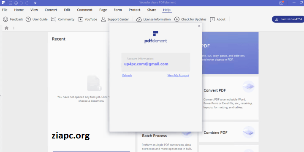Click the Combine PDF card icon
This screenshot has height=152, width=304.
(248, 132)
